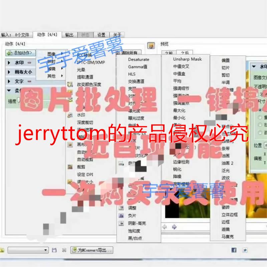Viewport: 267px width, 267px height.
Task: Click the icon beside 阴影-高亮
Action: coord(121,223)
